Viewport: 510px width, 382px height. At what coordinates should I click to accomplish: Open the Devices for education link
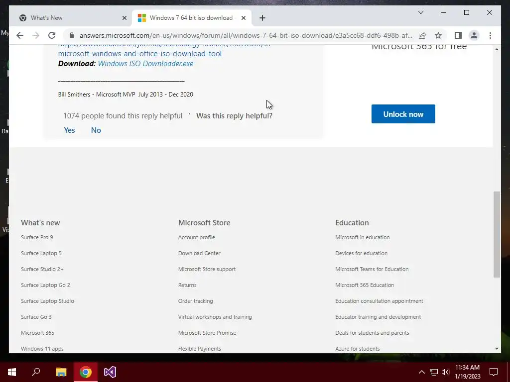click(362, 253)
